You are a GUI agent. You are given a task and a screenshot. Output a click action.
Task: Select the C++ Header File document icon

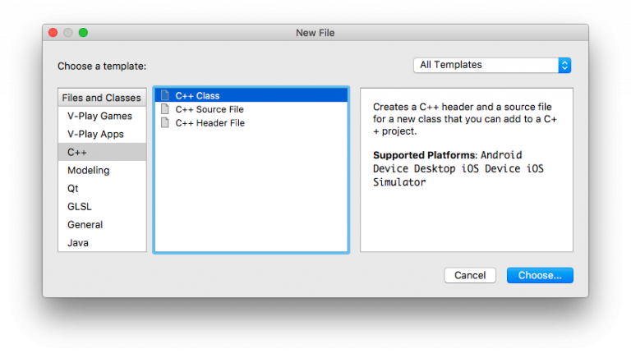coord(164,122)
